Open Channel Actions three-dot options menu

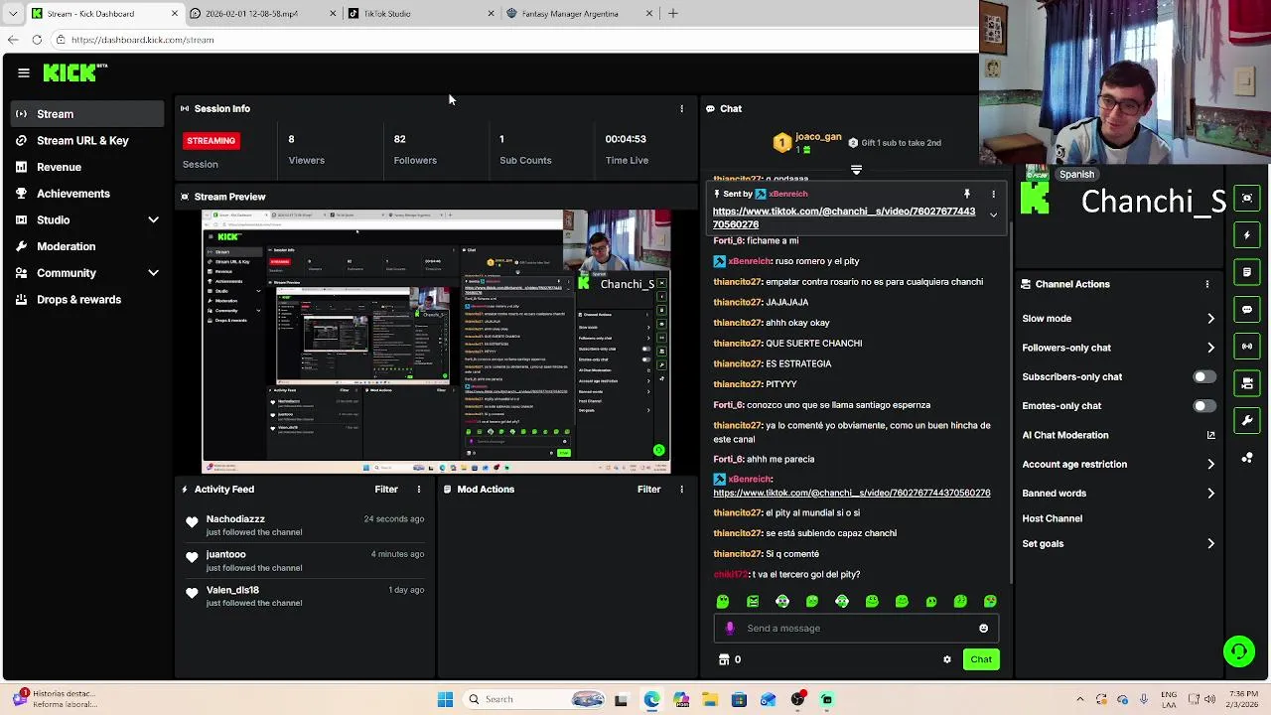point(1207,284)
